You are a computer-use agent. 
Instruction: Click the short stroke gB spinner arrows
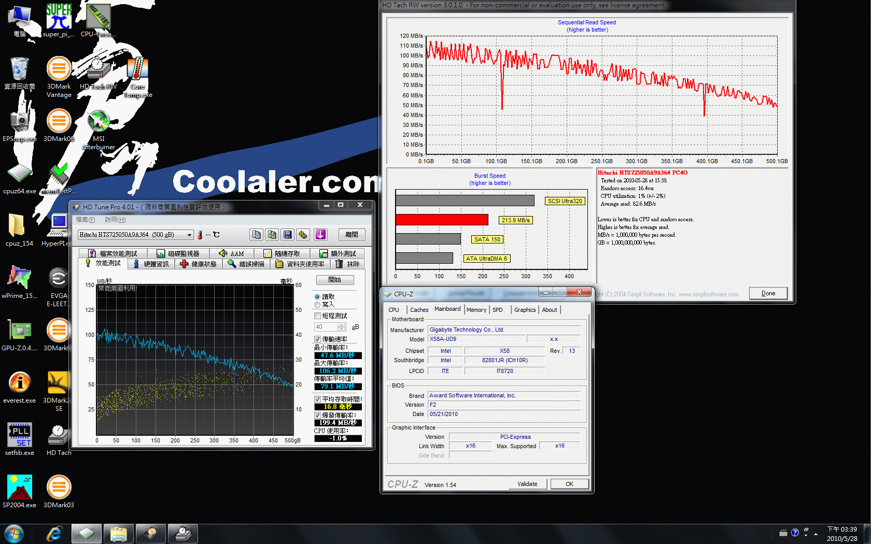point(342,327)
